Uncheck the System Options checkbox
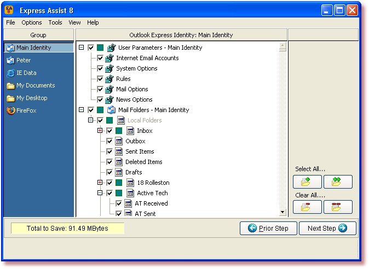The image size is (369, 269). [100, 68]
